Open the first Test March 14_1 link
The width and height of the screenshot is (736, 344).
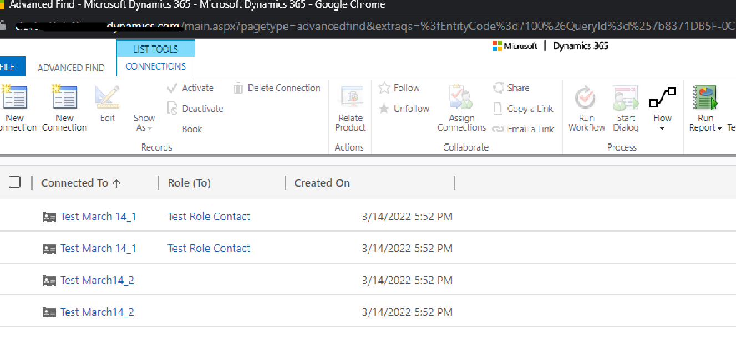(98, 217)
